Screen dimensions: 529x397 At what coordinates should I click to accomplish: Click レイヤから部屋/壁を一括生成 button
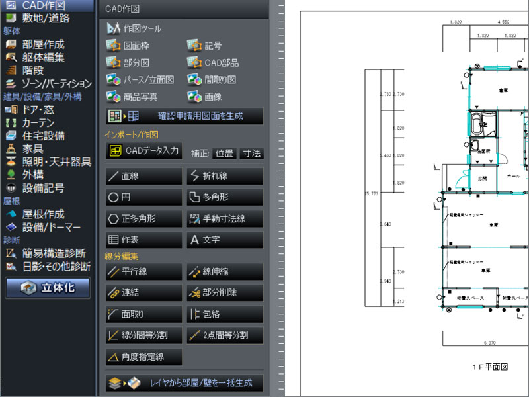[x=184, y=383]
